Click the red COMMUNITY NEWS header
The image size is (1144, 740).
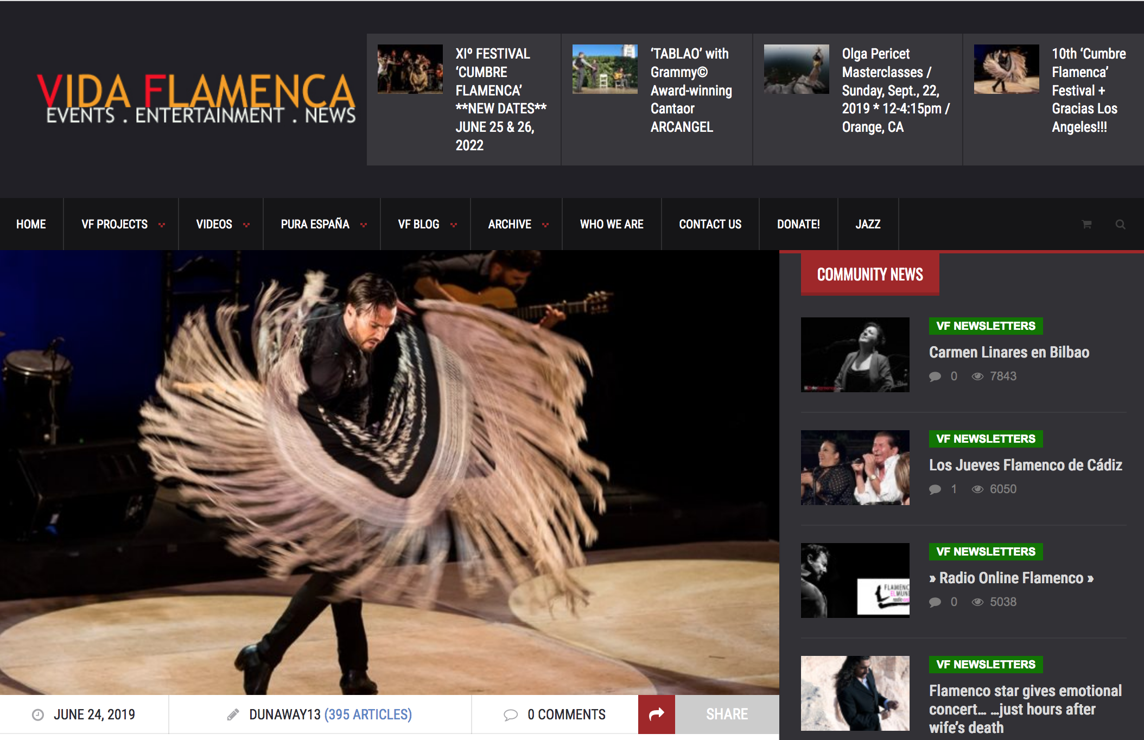[869, 274]
